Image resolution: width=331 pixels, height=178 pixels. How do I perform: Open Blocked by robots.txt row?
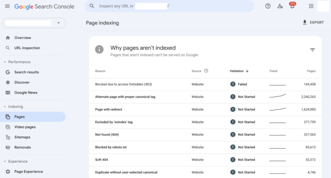206,147
